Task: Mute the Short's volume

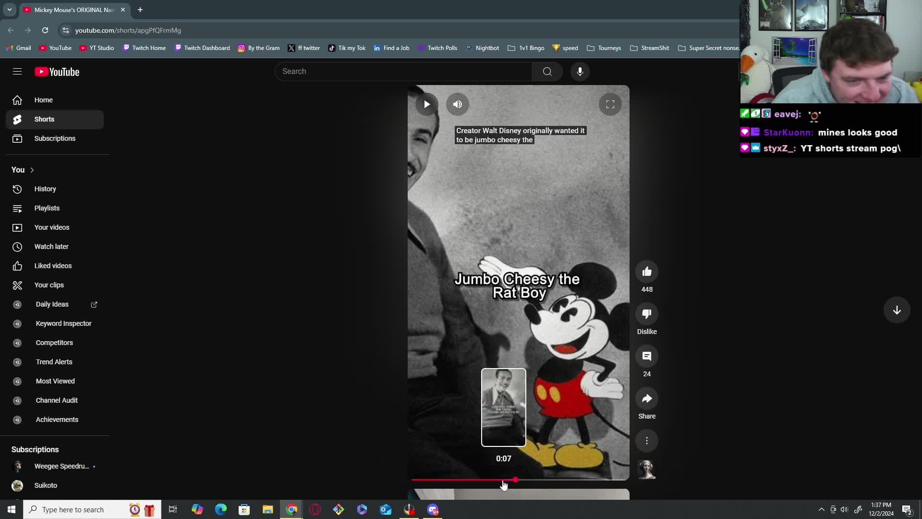Action: 458,104
